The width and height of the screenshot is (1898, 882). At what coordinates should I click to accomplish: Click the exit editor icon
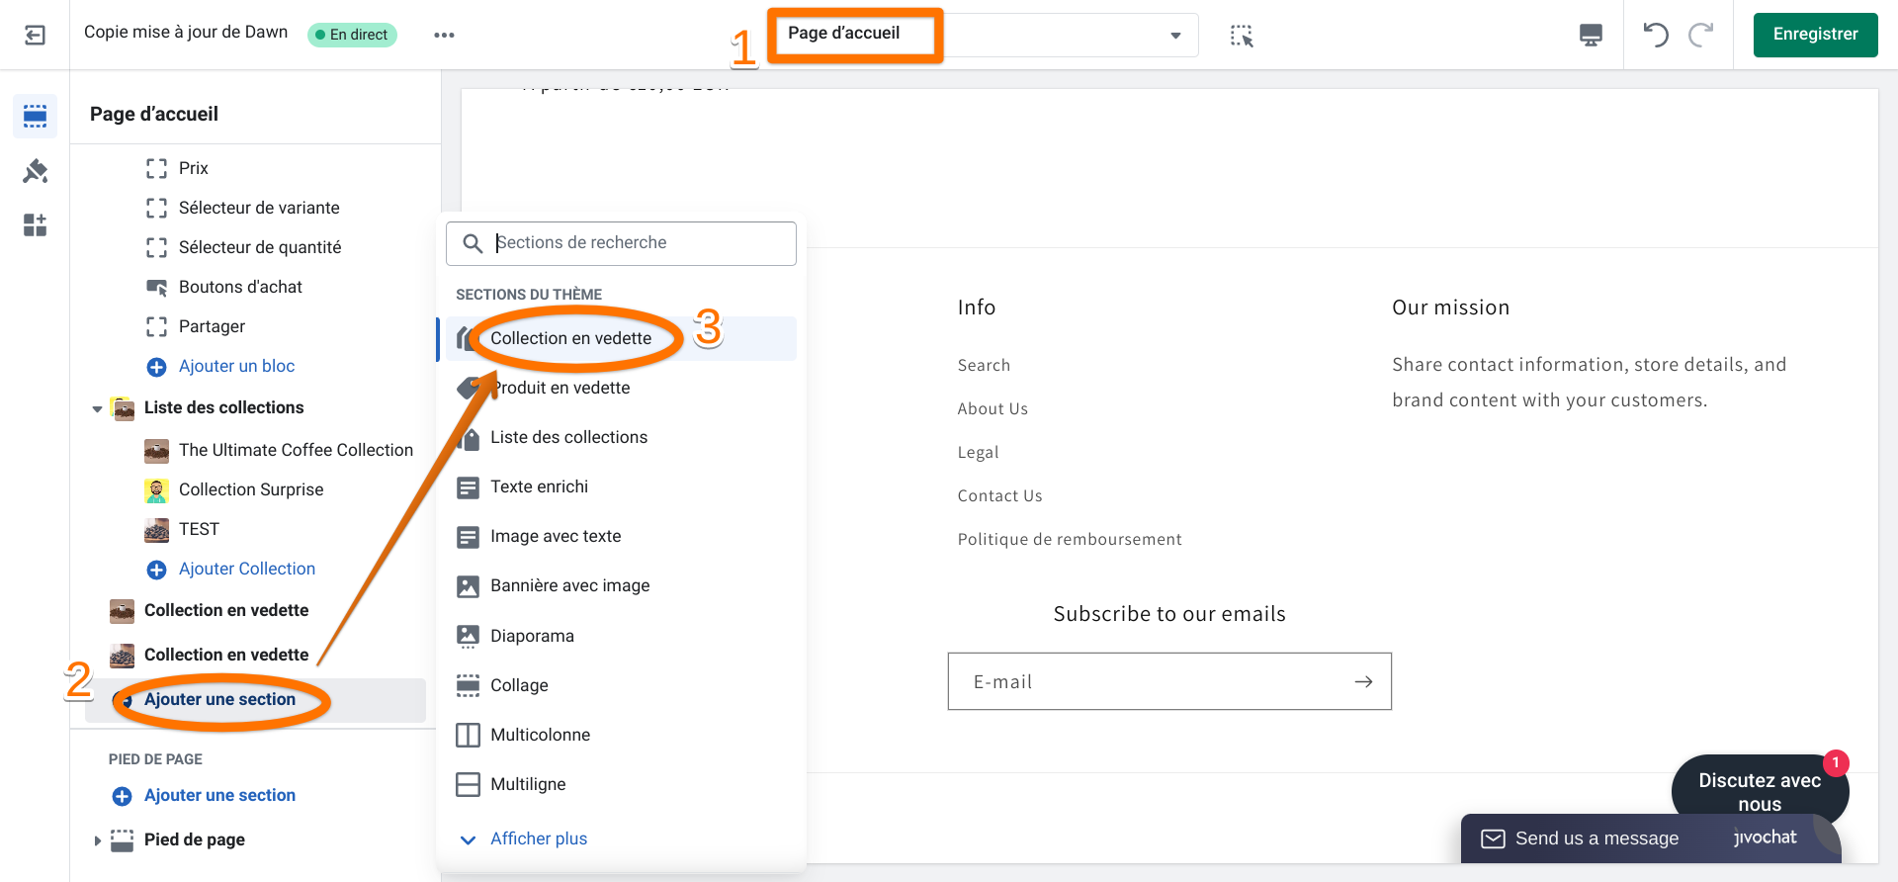tap(35, 36)
